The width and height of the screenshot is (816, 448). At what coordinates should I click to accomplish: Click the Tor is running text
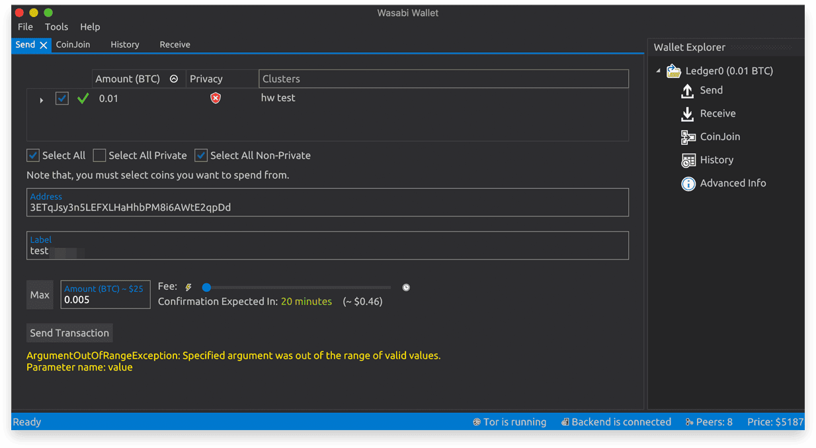click(514, 422)
